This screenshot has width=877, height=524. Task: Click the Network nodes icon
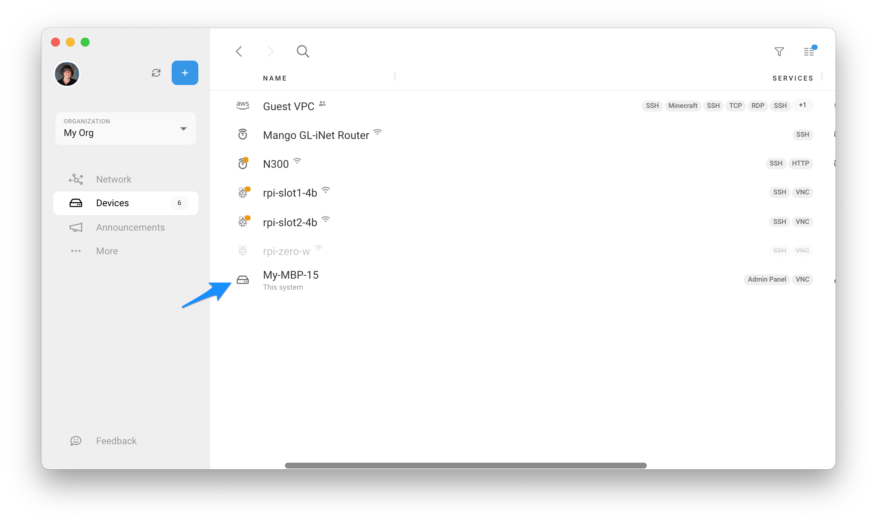[x=76, y=179]
